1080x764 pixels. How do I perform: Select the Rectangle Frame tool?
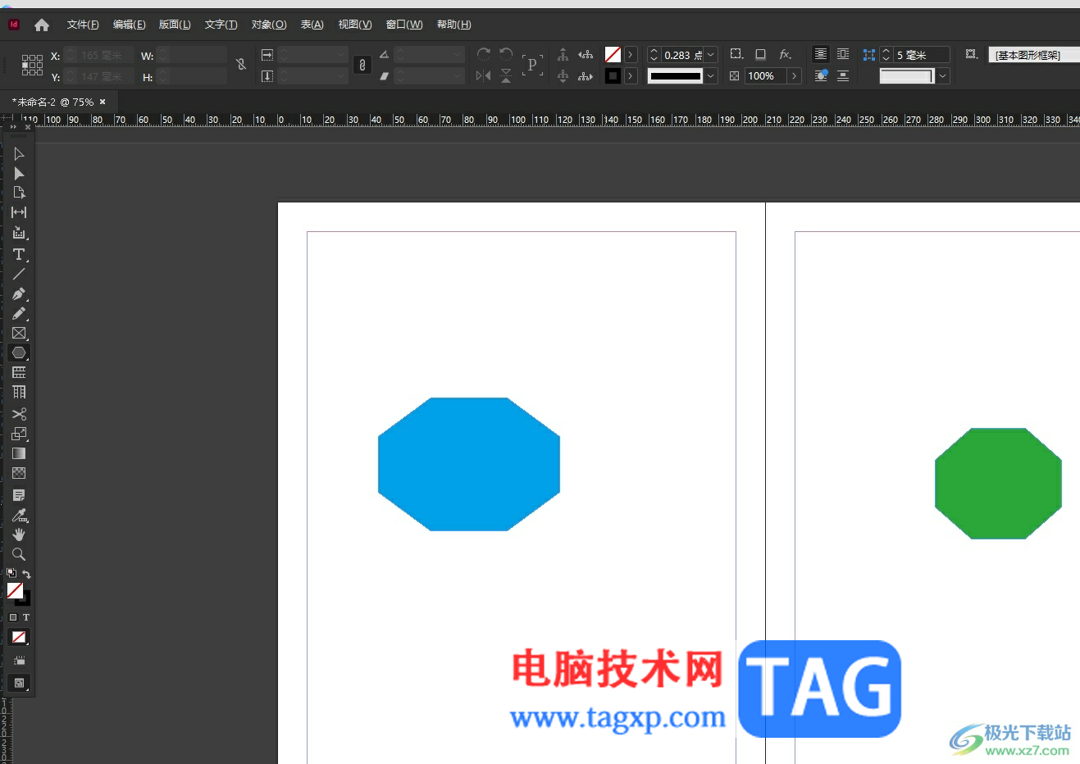(19, 333)
